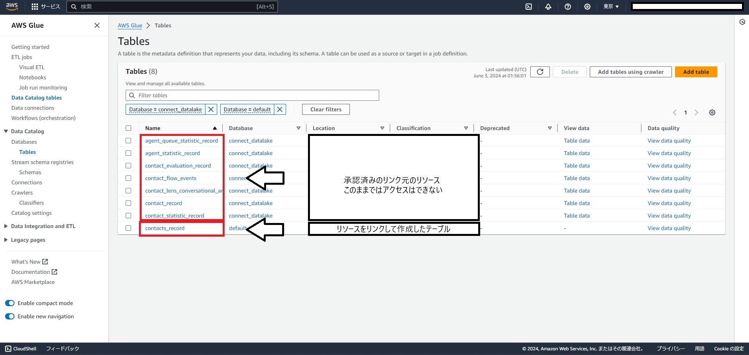Remove the default database filter
The width and height of the screenshot is (749, 355).
(280, 109)
